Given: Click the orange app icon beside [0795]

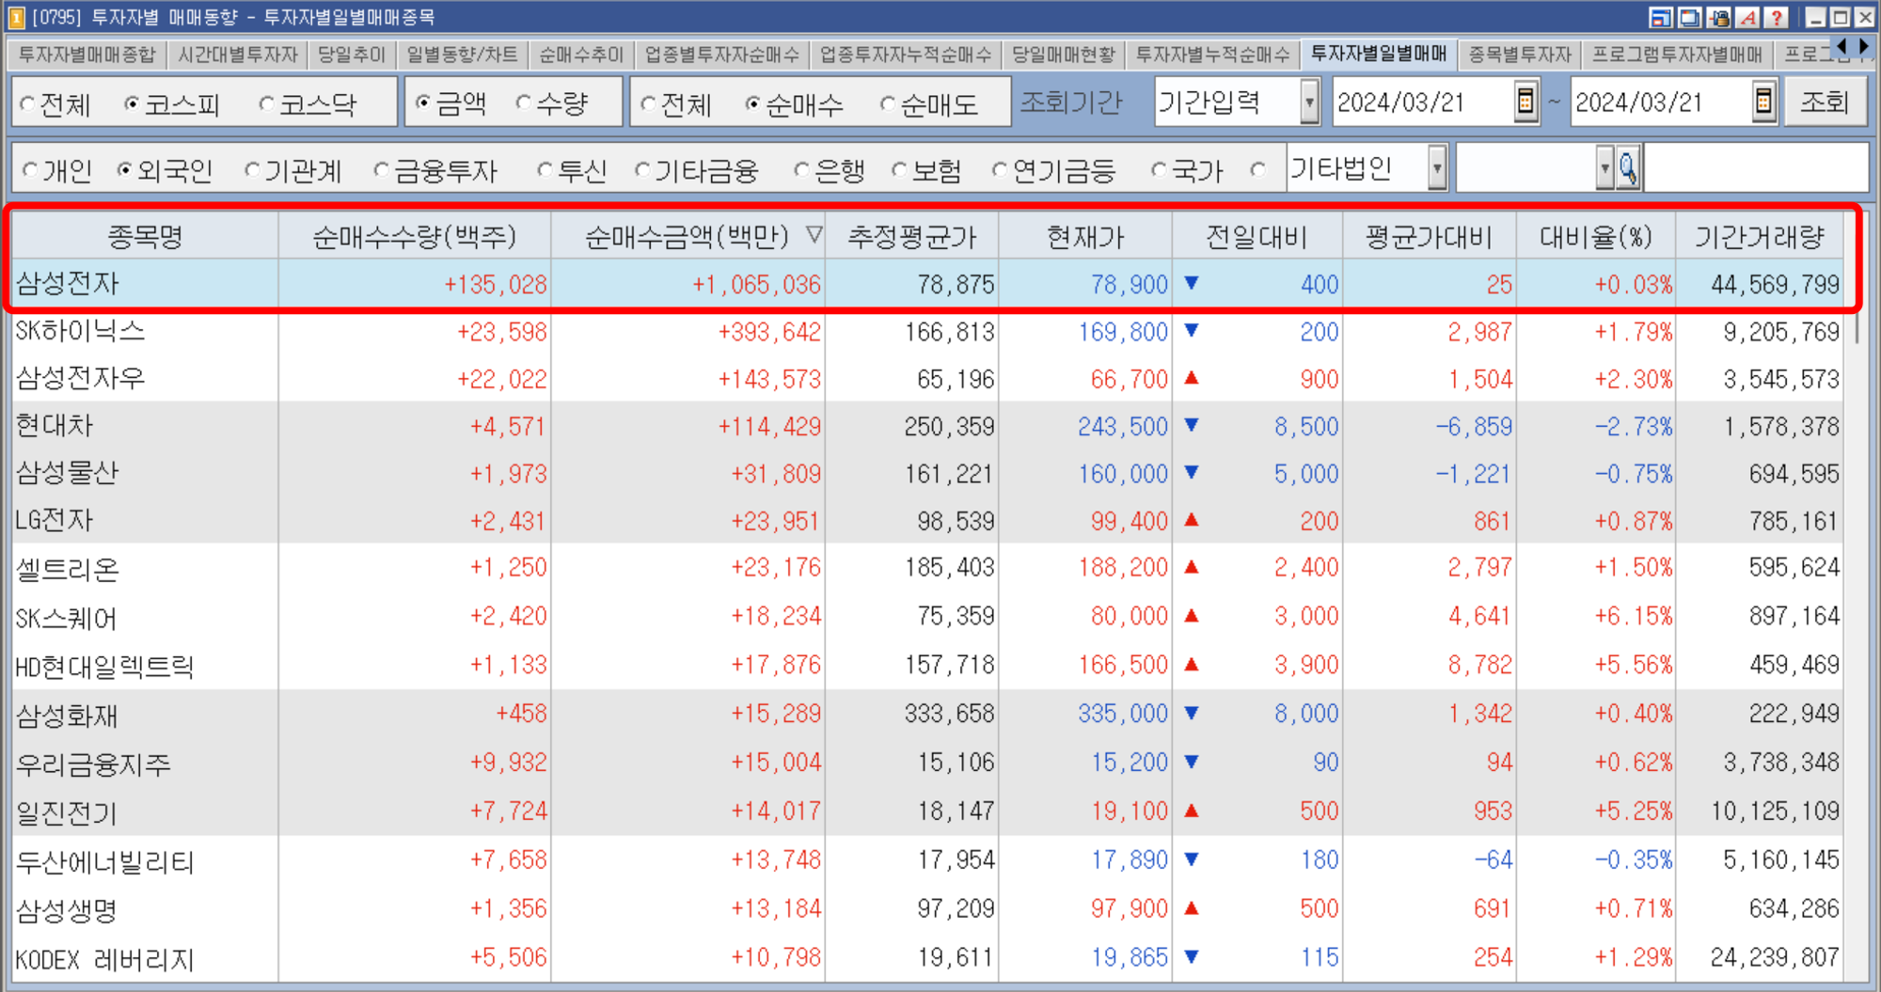Looking at the screenshot, I should pyautogui.click(x=16, y=17).
